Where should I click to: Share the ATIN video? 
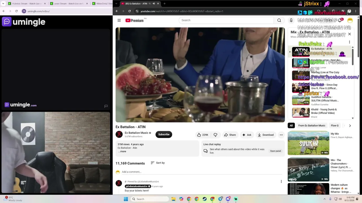(x=230, y=135)
